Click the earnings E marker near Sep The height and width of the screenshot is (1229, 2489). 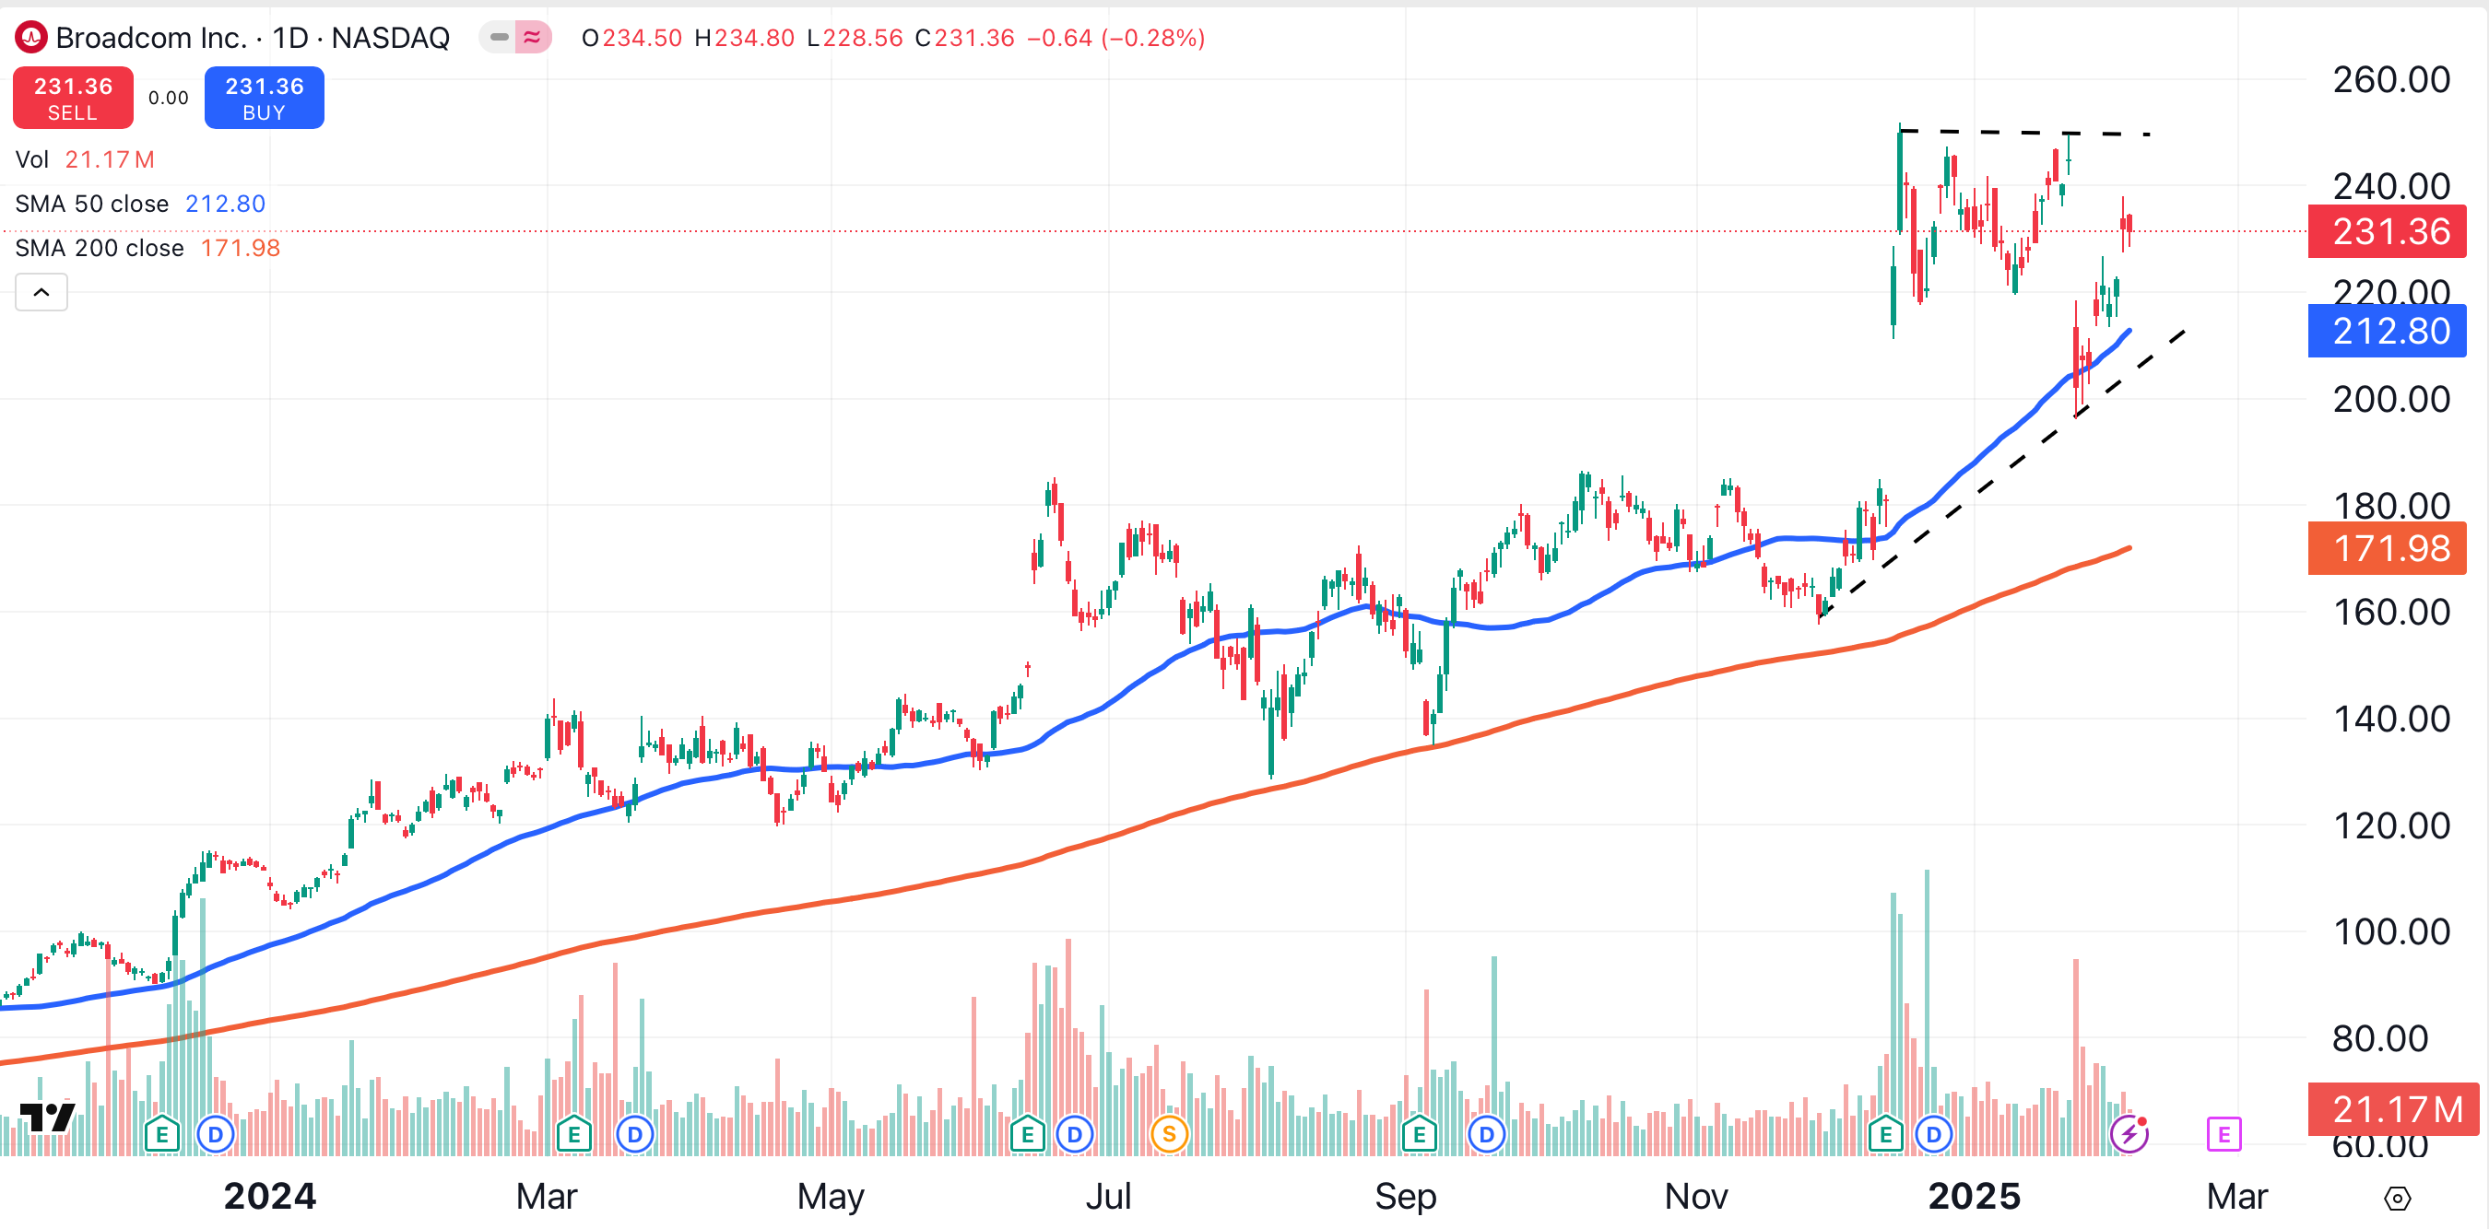(1419, 1133)
